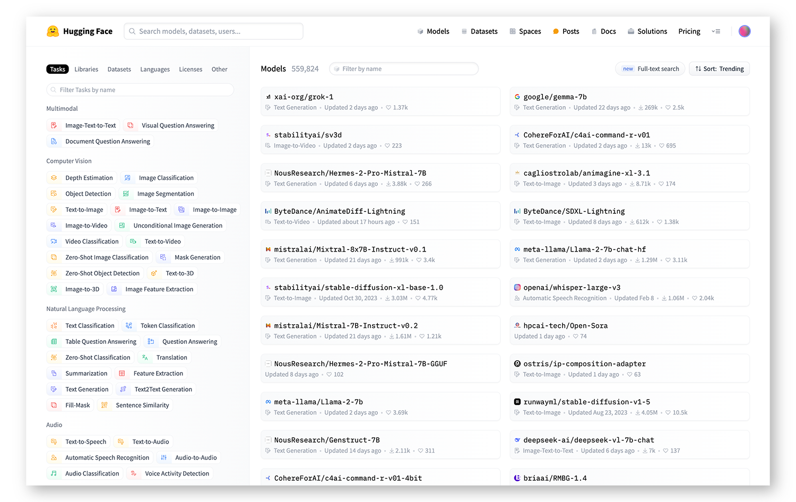Click the Filter Tasks by name field
The width and height of the screenshot is (796, 502).
click(x=140, y=90)
